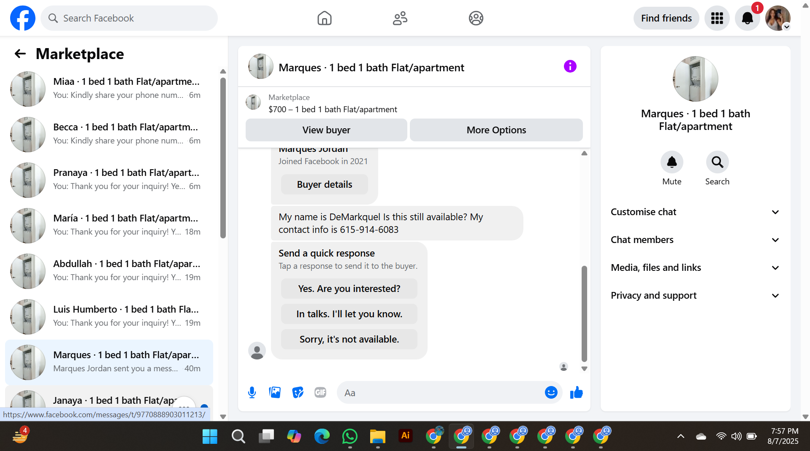Open the Luis Humberto conversation
This screenshot has height=451, width=810.
109,316
